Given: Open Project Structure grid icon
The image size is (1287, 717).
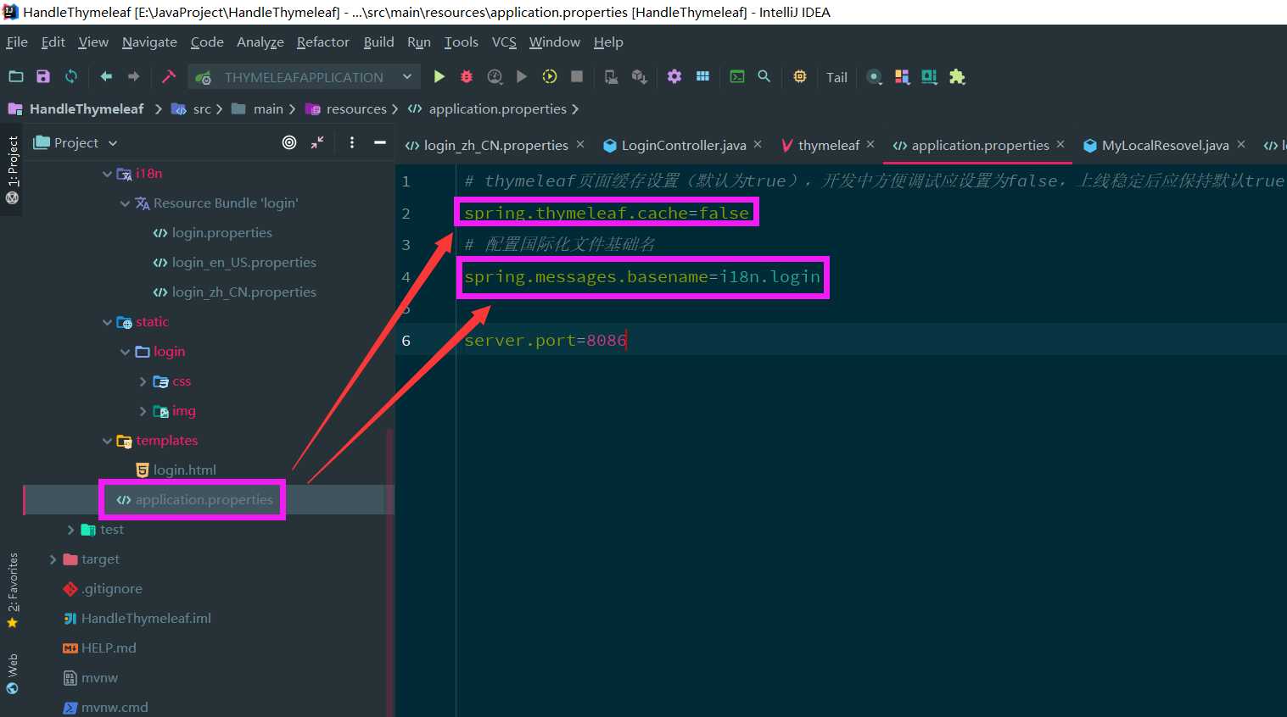Looking at the screenshot, I should [702, 76].
